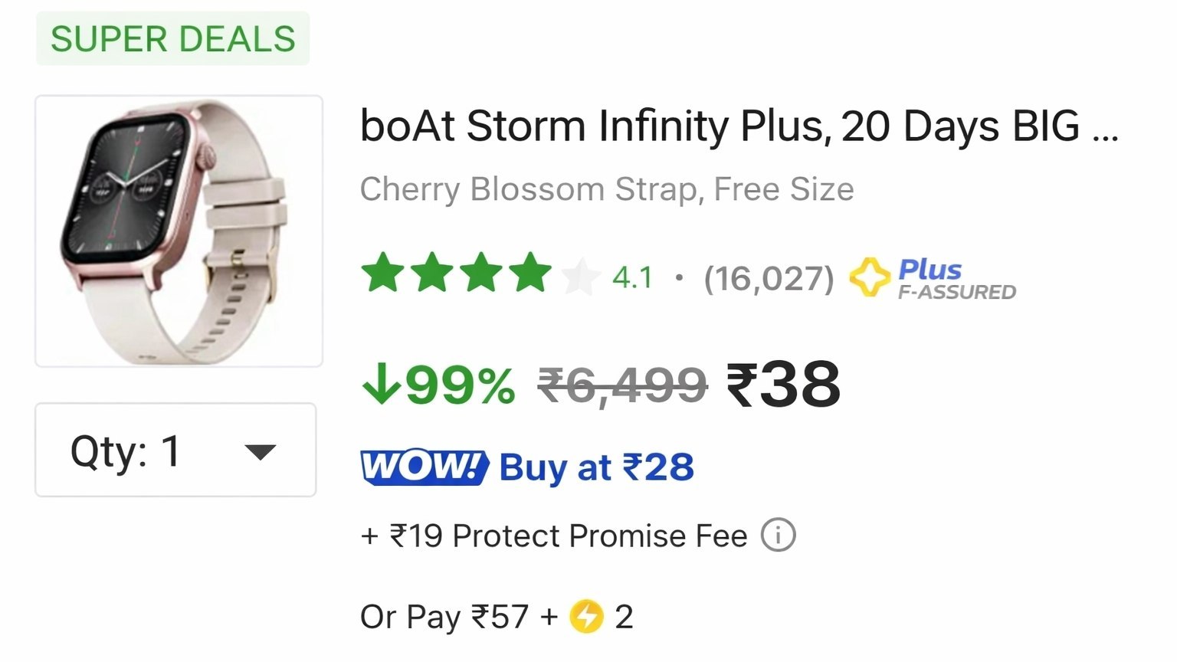Open the smartwatch product thumbnail
Screen dimensions: 1177x662
click(179, 231)
